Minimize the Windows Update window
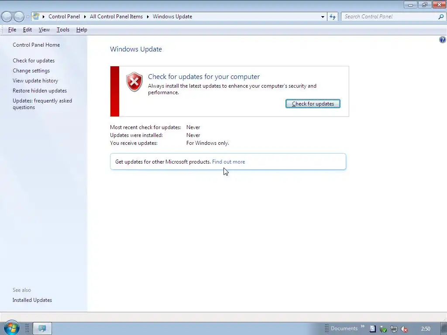This screenshot has height=335, width=447. click(x=410, y=4)
